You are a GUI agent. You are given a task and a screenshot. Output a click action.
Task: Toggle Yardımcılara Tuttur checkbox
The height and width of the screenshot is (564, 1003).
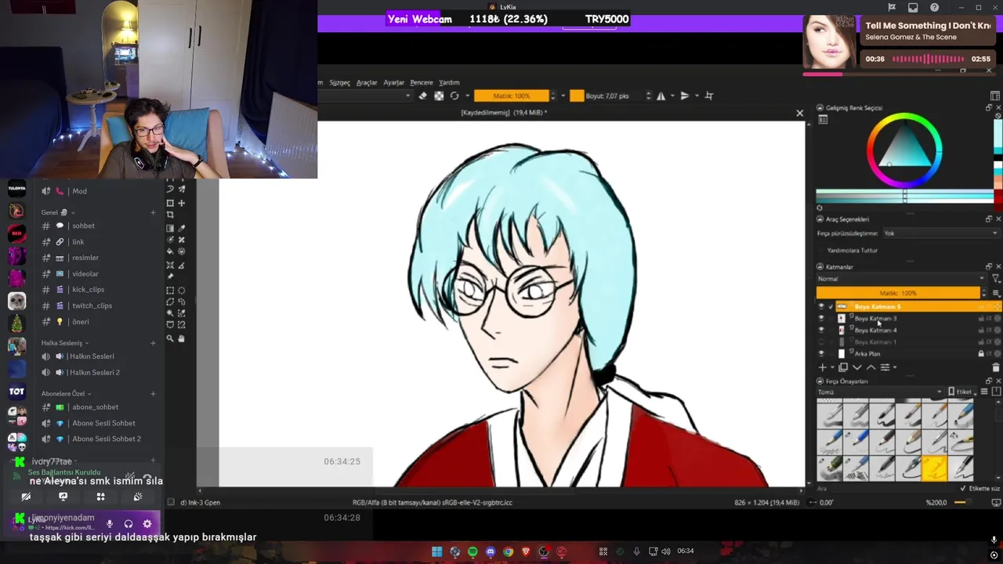click(x=822, y=251)
